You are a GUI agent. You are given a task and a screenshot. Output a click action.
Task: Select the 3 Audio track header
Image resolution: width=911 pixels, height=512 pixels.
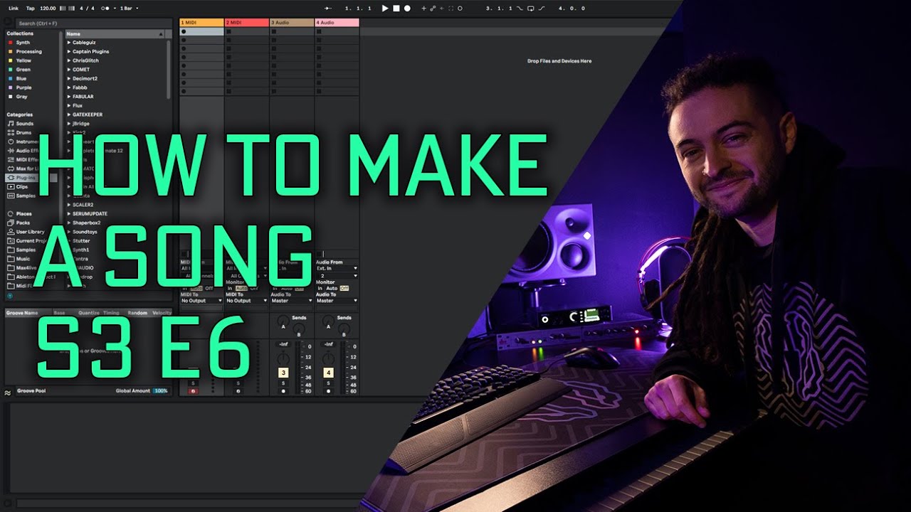click(x=292, y=23)
